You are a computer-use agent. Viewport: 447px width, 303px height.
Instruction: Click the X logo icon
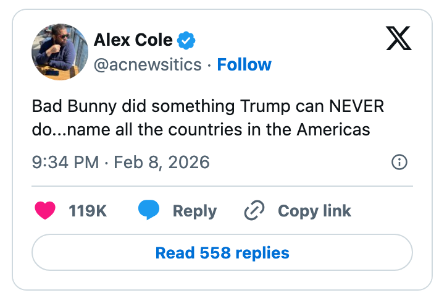pyautogui.click(x=398, y=38)
